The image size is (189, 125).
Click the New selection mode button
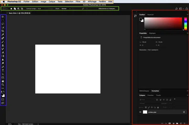pos(11,9)
